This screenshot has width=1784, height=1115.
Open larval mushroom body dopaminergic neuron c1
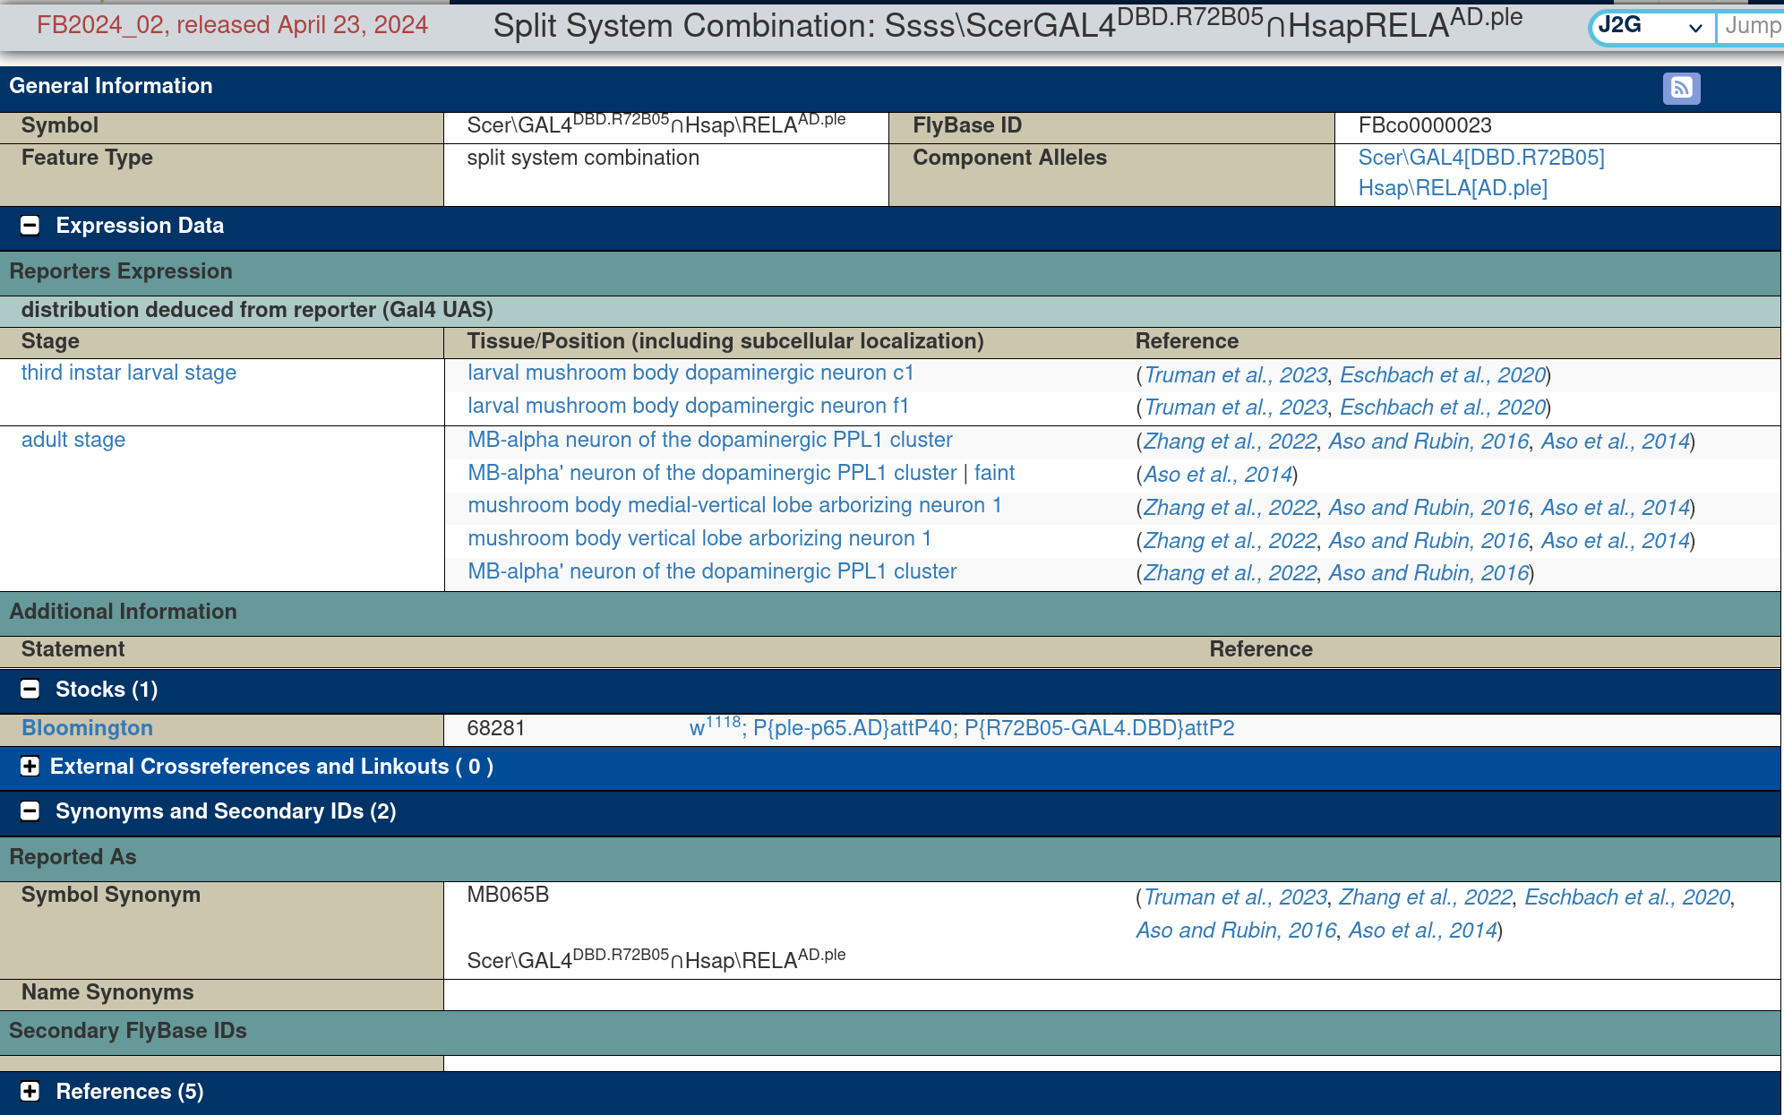click(690, 373)
